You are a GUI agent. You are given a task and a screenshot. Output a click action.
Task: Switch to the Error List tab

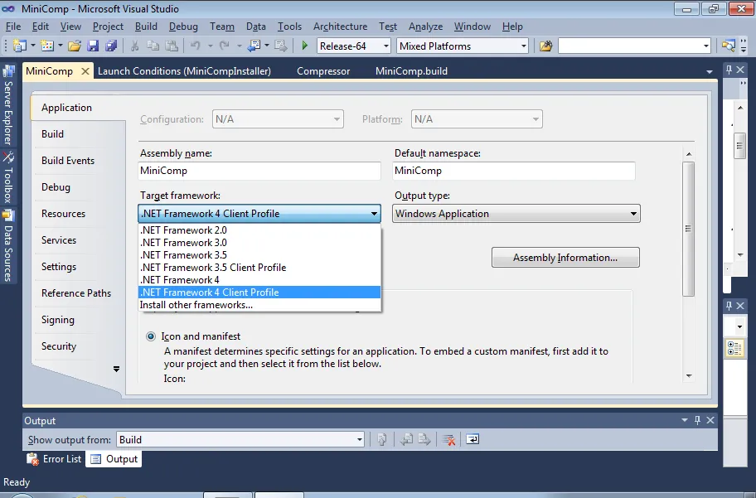pos(55,459)
